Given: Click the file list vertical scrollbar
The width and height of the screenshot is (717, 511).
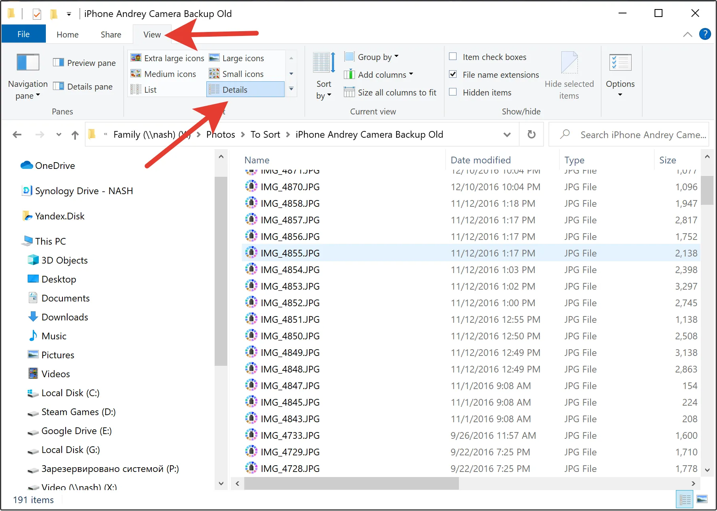Looking at the screenshot, I should point(707,190).
